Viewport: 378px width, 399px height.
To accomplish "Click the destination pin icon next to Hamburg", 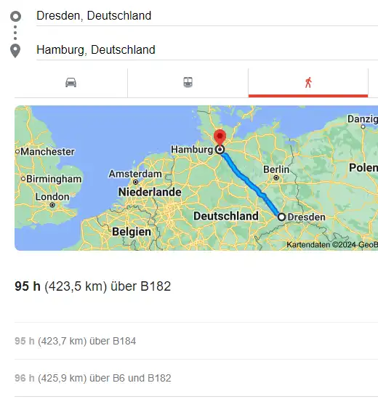I will (x=15, y=51).
